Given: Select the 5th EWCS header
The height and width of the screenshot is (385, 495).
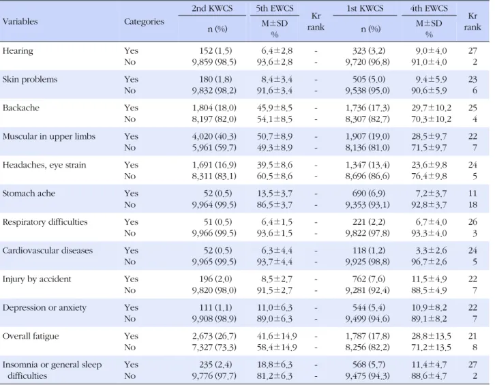Looking at the screenshot, I should point(275,8).
